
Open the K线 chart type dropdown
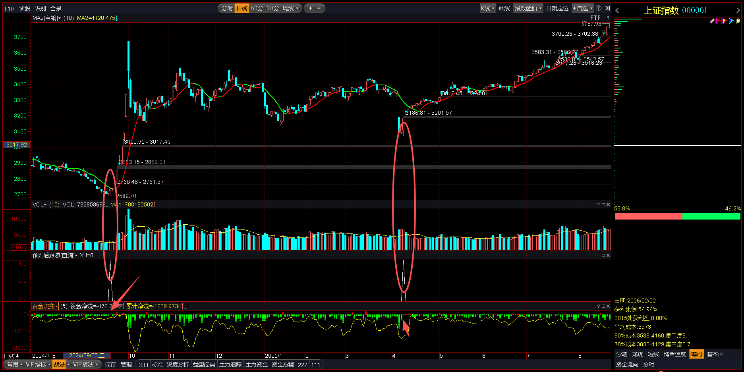pyautogui.click(x=487, y=8)
